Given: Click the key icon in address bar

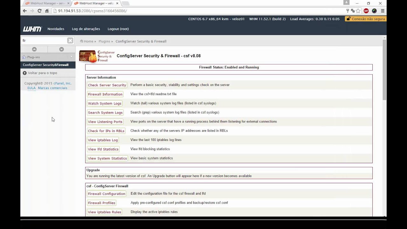Looking at the screenshot, I should (348, 11).
